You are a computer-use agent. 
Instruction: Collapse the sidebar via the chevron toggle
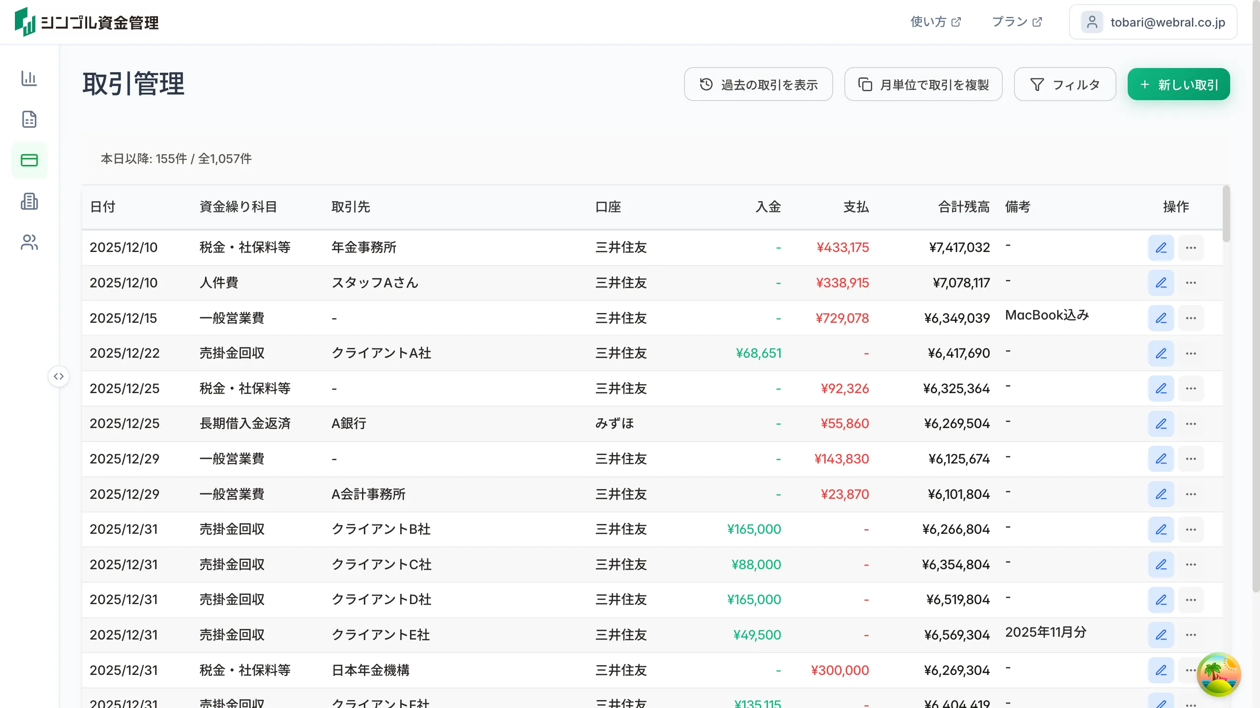coord(59,376)
